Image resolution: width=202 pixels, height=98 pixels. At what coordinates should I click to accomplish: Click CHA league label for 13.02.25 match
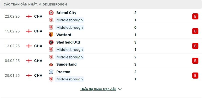click(x=38, y=46)
